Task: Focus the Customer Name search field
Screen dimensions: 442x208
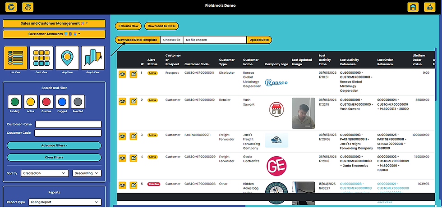Action: coord(68,124)
